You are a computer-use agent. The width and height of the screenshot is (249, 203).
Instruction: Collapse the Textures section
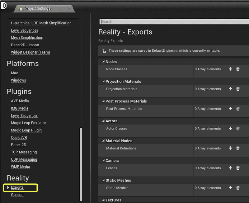103,200
